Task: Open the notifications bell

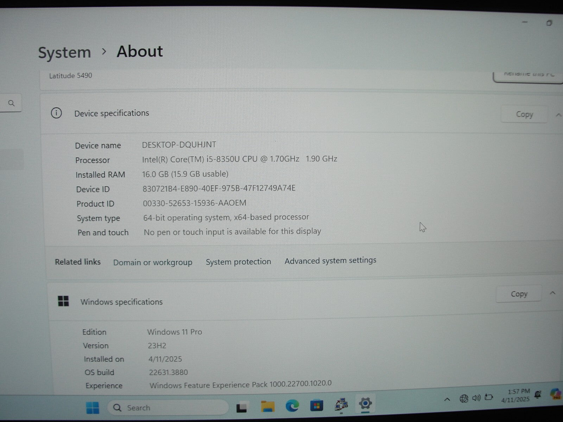Action: [x=537, y=395]
